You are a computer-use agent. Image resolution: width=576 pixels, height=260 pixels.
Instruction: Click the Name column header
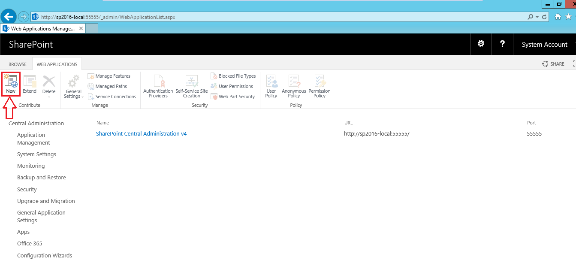[x=103, y=123]
